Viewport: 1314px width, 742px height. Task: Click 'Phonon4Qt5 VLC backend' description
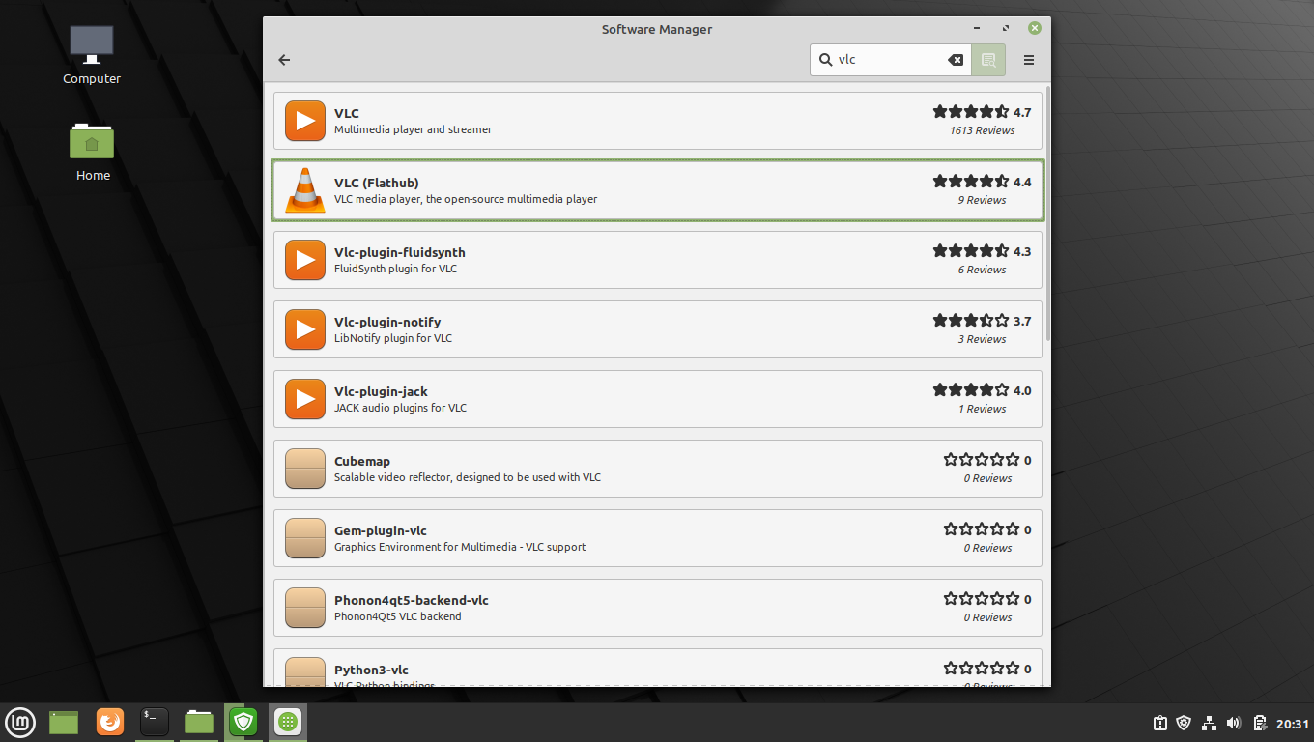pyautogui.click(x=398, y=616)
